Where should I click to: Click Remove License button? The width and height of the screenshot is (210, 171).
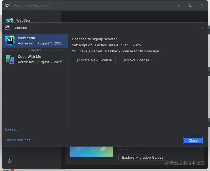[136, 60]
